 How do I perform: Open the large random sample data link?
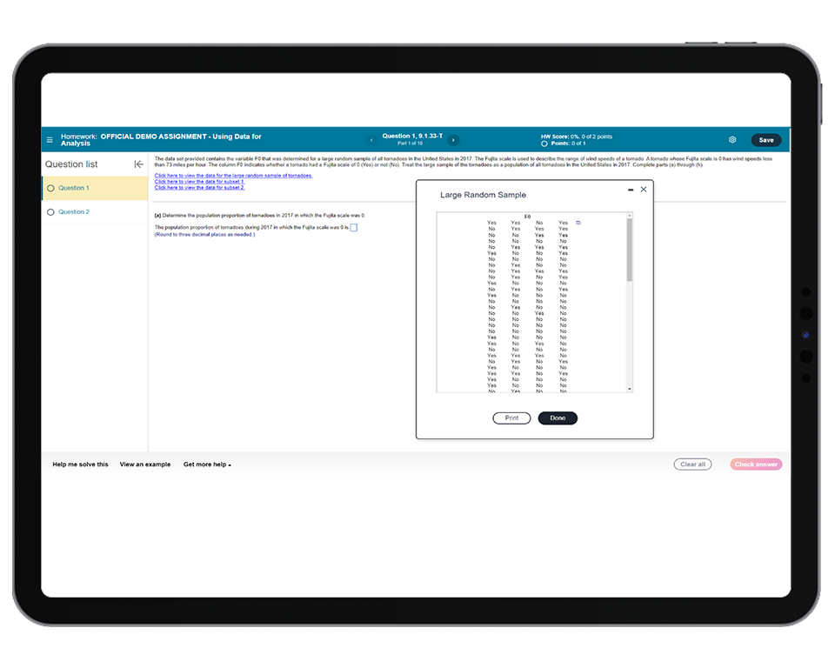pos(233,176)
